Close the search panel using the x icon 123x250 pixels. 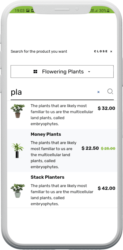tap(111, 52)
